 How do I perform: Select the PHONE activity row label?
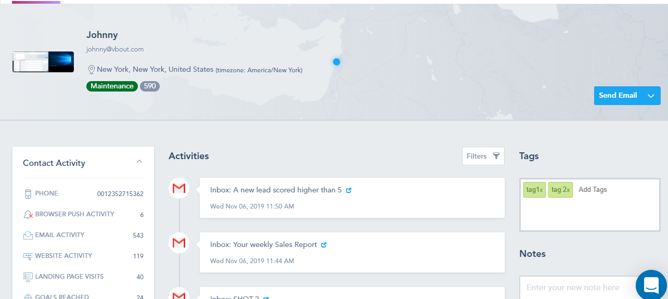(x=47, y=193)
